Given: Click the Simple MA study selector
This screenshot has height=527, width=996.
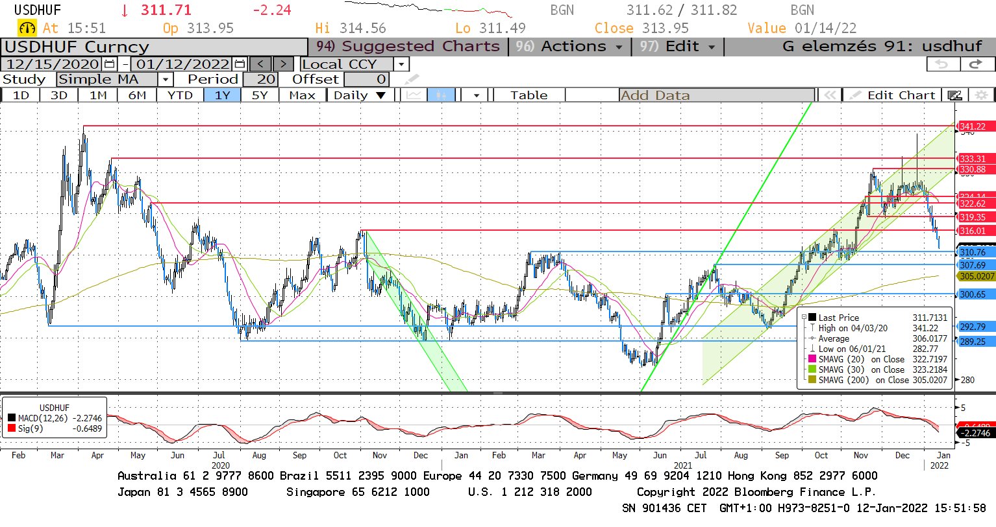Looking at the screenshot, I should point(107,80).
